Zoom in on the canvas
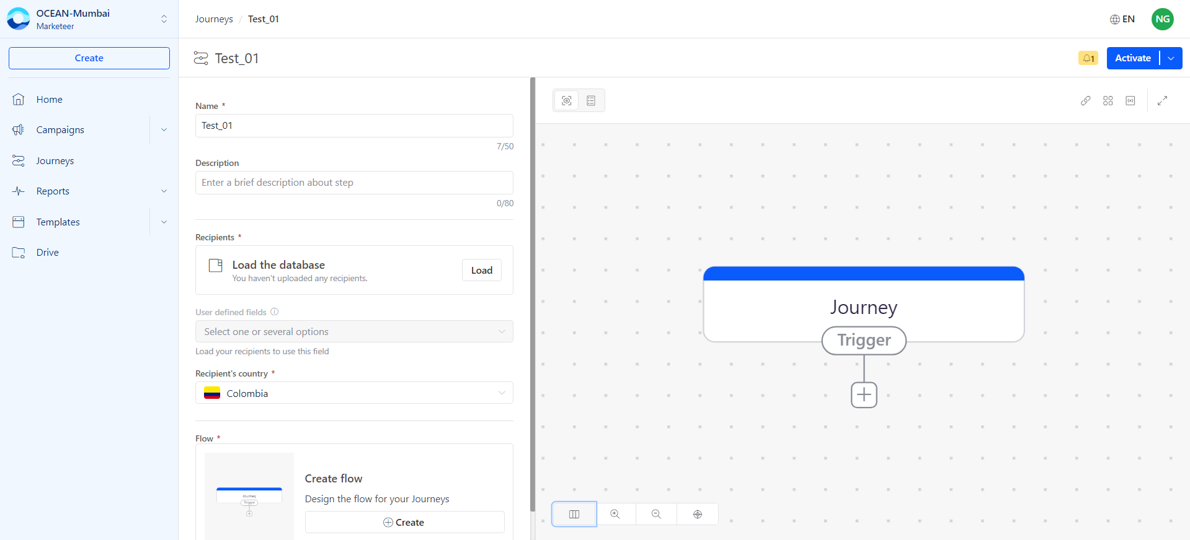 [615, 514]
